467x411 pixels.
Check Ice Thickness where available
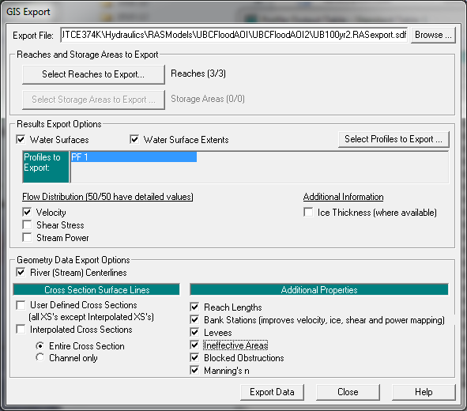(x=308, y=213)
